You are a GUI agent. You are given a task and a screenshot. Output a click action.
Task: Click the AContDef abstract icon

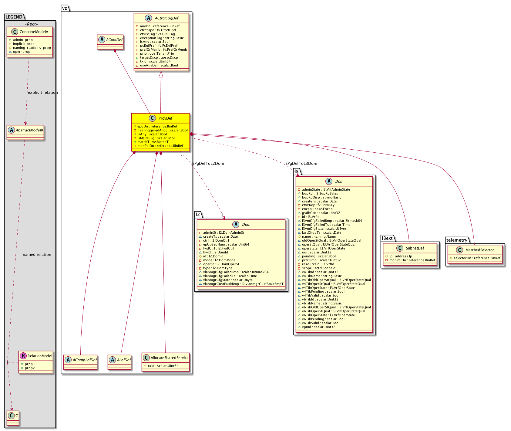pos(102,39)
